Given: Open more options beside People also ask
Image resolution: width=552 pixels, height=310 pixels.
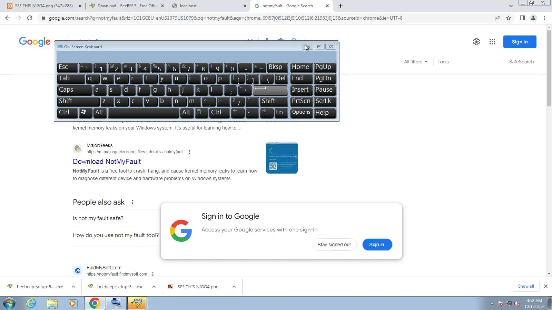Looking at the screenshot, I should [x=132, y=202].
